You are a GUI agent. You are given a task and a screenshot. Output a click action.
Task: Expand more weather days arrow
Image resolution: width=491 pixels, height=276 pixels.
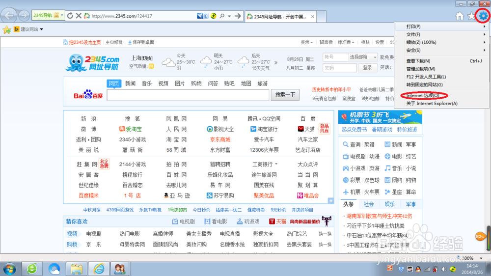(276, 63)
